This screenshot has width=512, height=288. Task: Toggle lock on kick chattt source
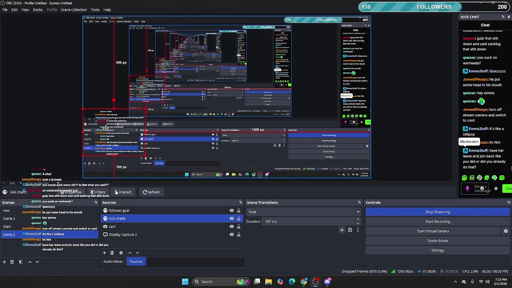click(238, 218)
